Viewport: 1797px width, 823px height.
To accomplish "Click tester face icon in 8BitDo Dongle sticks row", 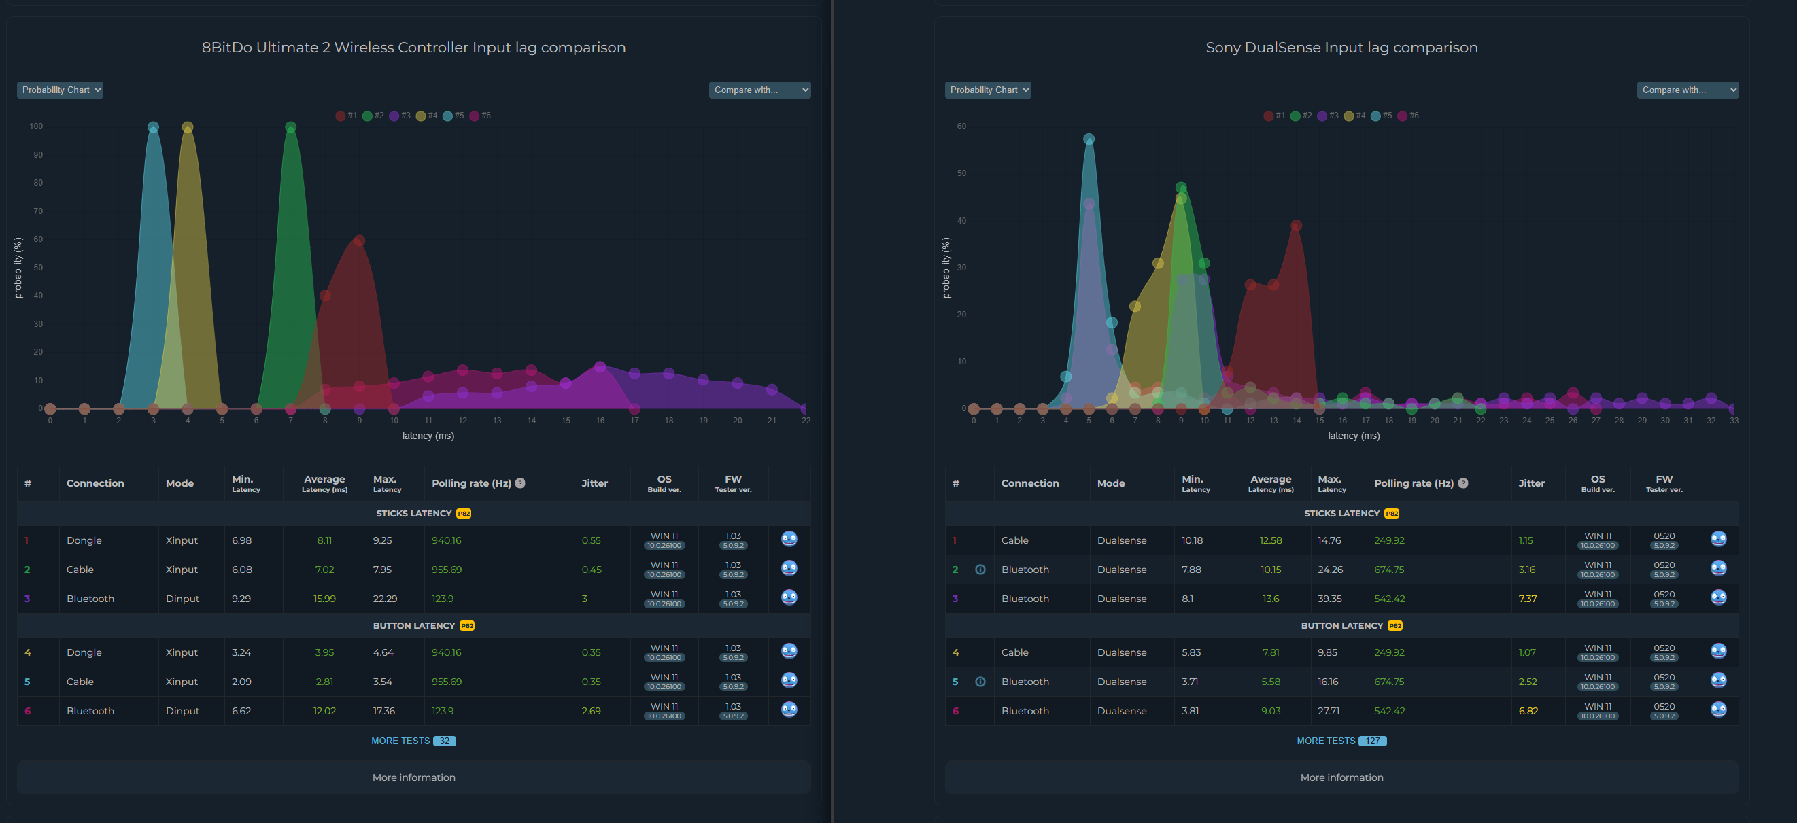I will [789, 539].
